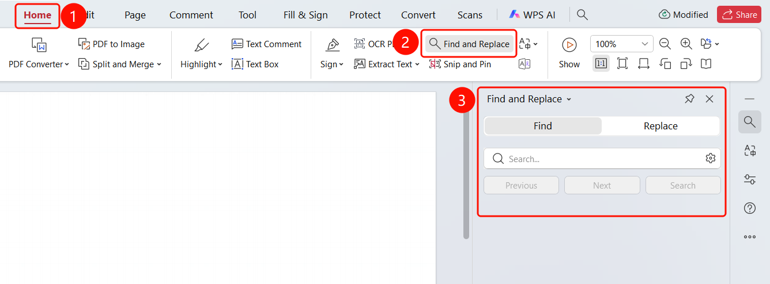Insert a Text Box
This screenshot has width=770, height=284.
[255, 64]
